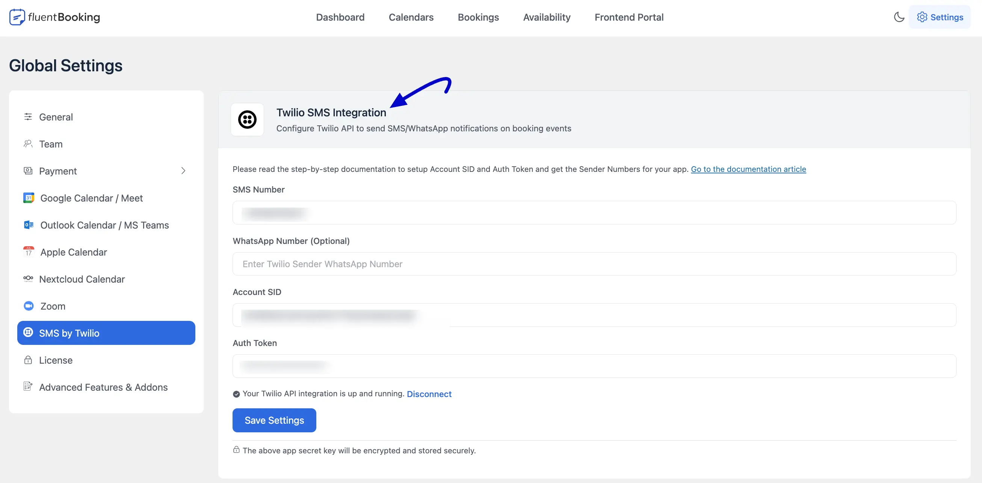
Task: Select SMS by Twilio sidebar item
Action: [x=106, y=333]
